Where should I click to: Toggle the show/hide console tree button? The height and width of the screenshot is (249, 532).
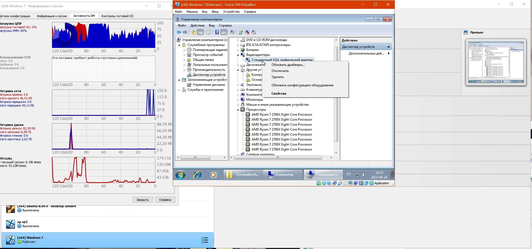pos(200,32)
